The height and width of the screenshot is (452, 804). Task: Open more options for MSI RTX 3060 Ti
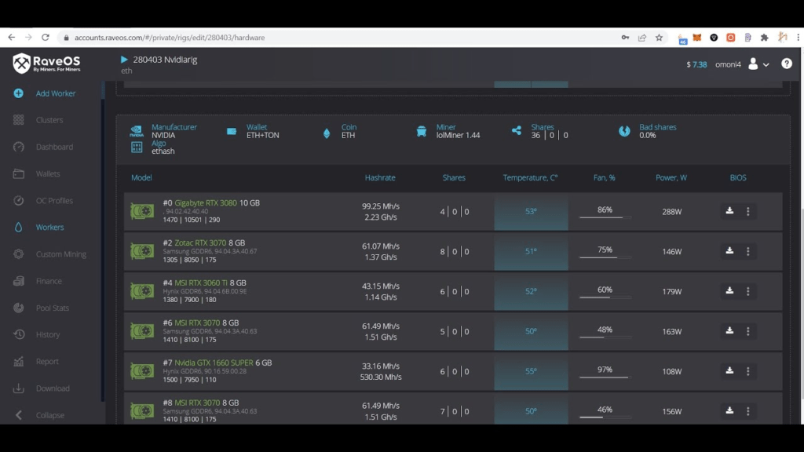(x=747, y=291)
